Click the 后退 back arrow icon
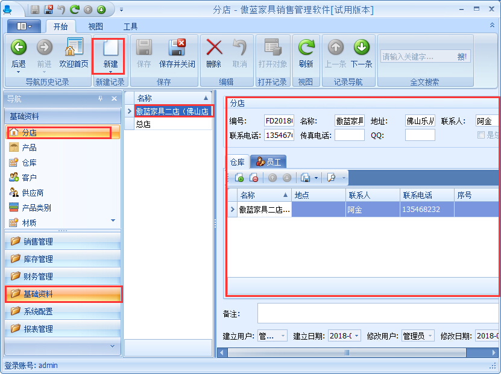The width and height of the screenshot is (501, 374). point(19,48)
